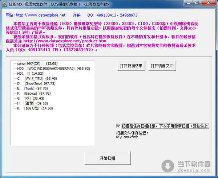Start scanning with the 开始扫描 button
The image size is (218, 178).
[108, 158]
